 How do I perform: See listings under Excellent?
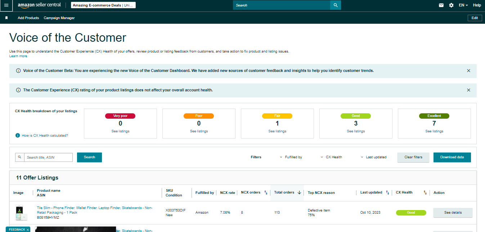click(x=434, y=131)
